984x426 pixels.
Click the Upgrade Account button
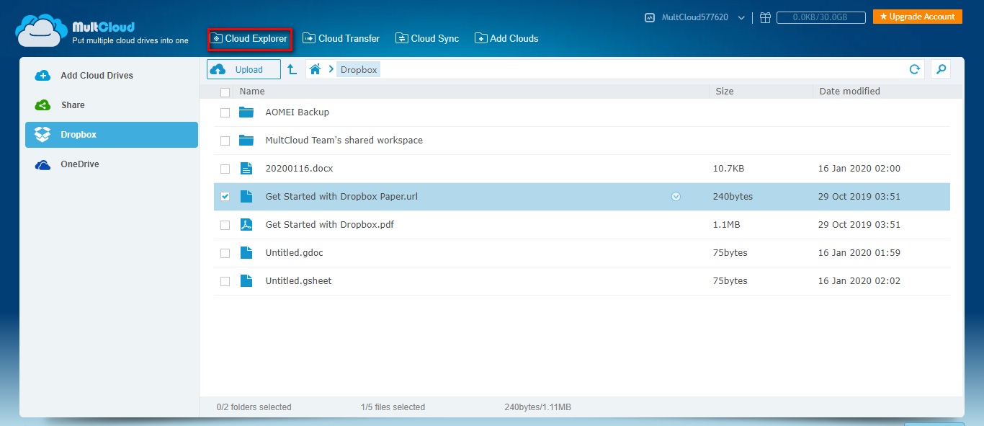917,17
